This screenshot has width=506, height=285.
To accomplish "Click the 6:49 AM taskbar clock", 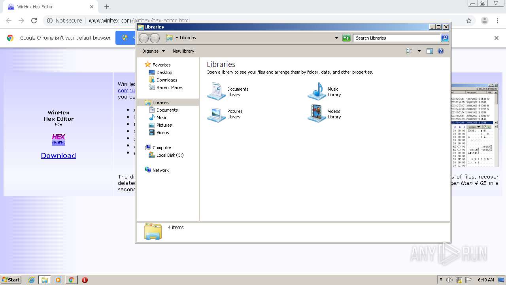I will (x=486, y=280).
